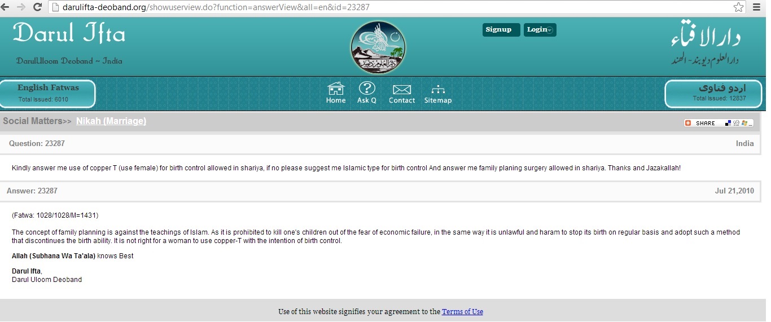Reload the page with the refresh icon

[x=38, y=7]
